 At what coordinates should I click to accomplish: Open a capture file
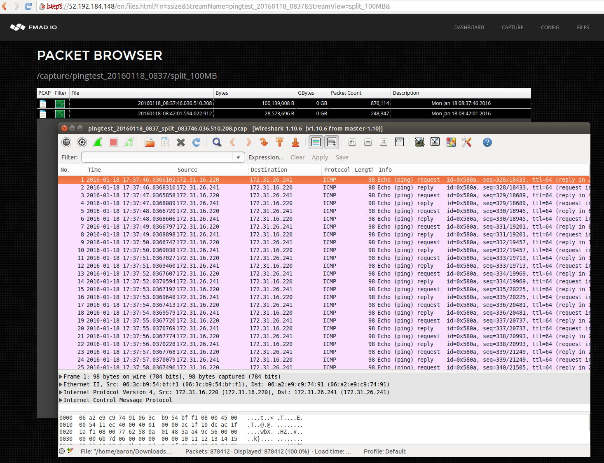(x=149, y=142)
